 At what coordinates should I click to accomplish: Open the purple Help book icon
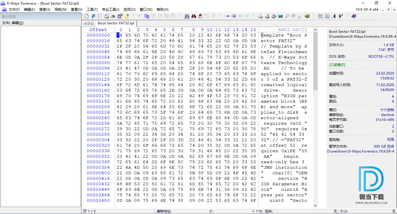click(354, 16)
